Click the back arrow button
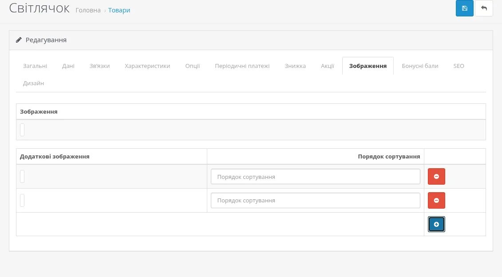 pyautogui.click(x=484, y=8)
